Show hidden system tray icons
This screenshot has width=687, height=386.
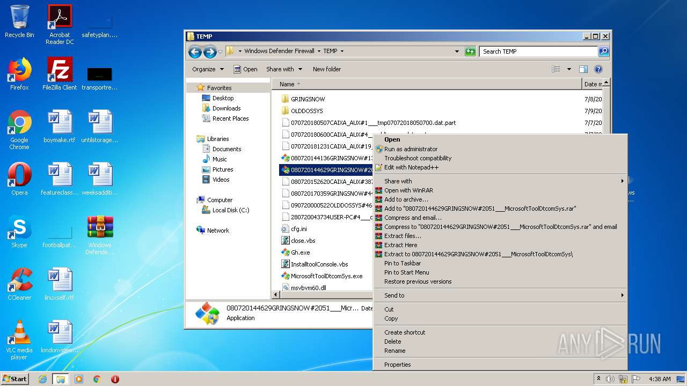tap(598, 379)
